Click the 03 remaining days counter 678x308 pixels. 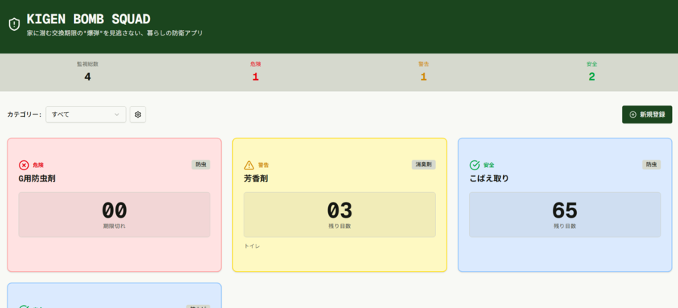[339, 211]
